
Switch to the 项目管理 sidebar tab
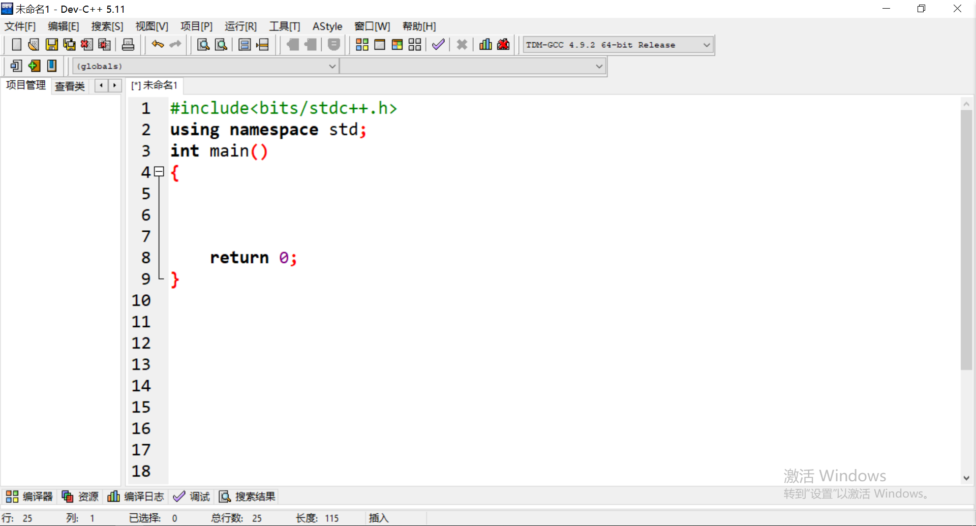[x=26, y=85]
